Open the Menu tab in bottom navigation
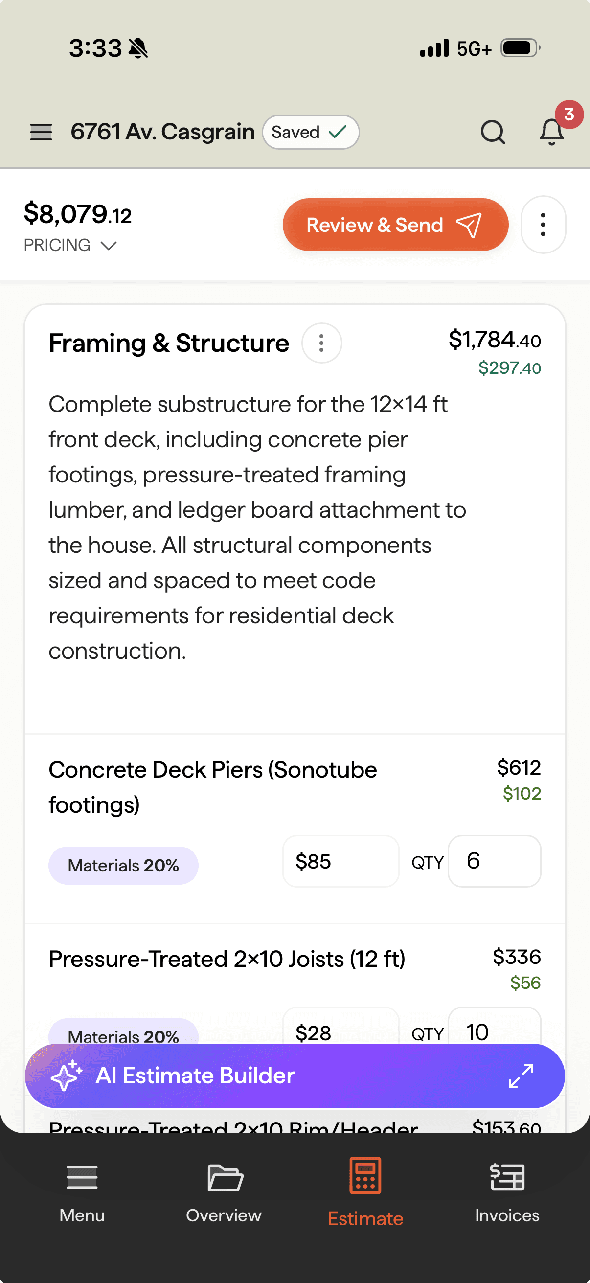 (x=82, y=1193)
